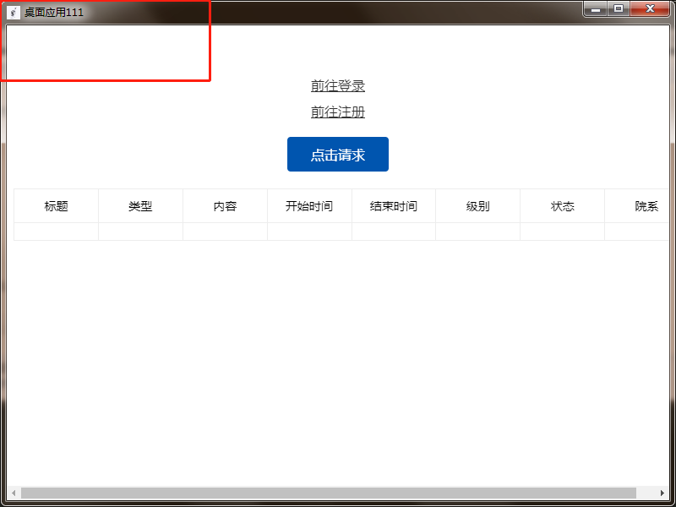Click the 内容 column header

click(x=225, y=206)
